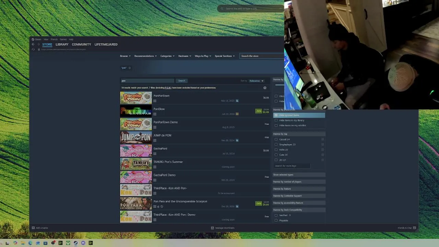Enable the Indie tag filter

click(x=276, y=150)
